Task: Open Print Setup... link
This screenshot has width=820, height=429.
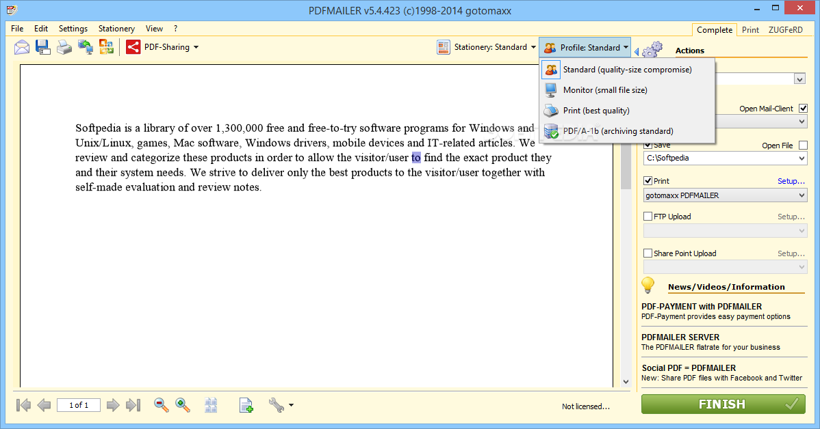Action: pyautogui.click(x=791, y=181)
